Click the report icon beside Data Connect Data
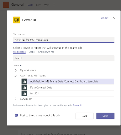 pyautogui.click(x=24, y=88)
